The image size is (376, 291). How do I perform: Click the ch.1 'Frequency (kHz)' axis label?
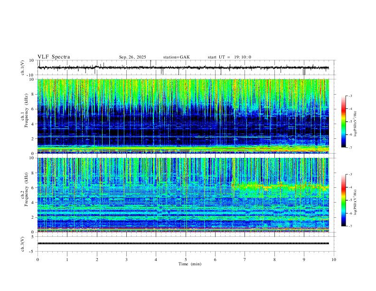click(26, 110)
